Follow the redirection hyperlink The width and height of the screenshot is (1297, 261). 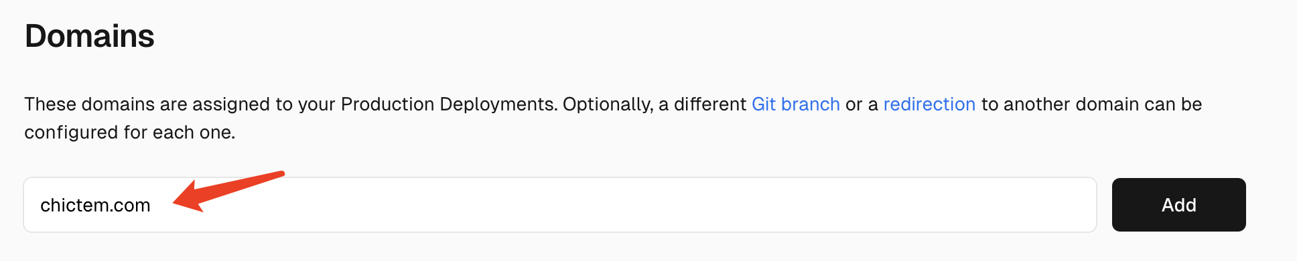coord(929,104)
